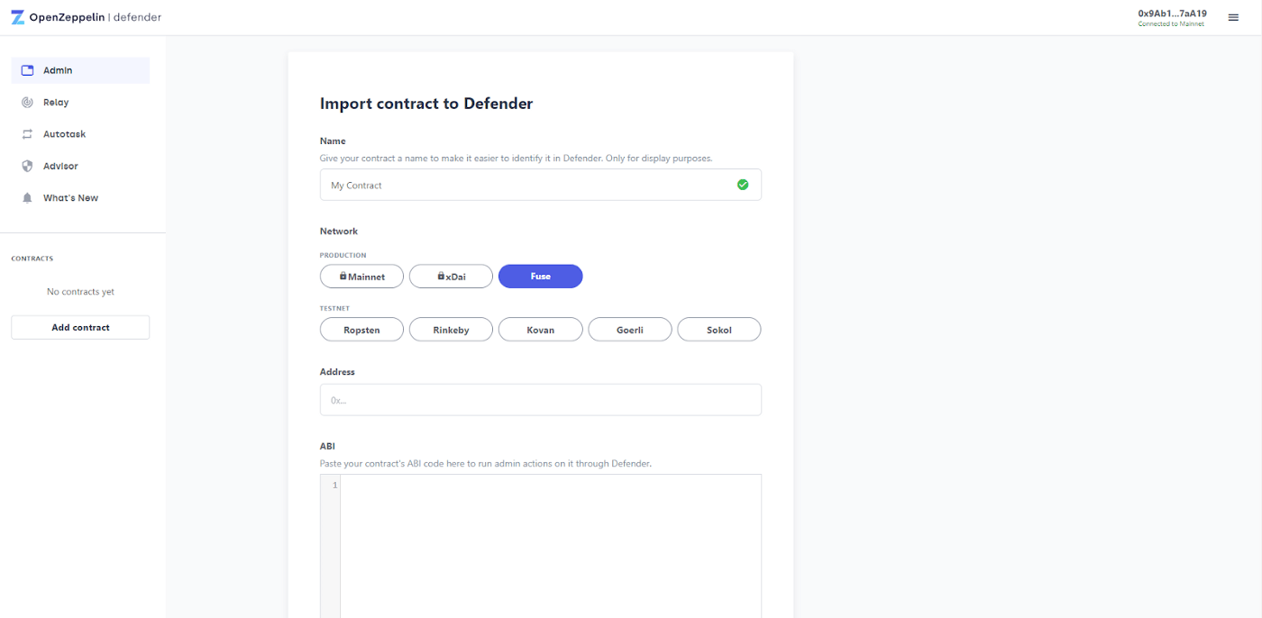This screenshot has height=618, width=1262.
Task: Click the What's New bell icon
Action: click(26, 197)
